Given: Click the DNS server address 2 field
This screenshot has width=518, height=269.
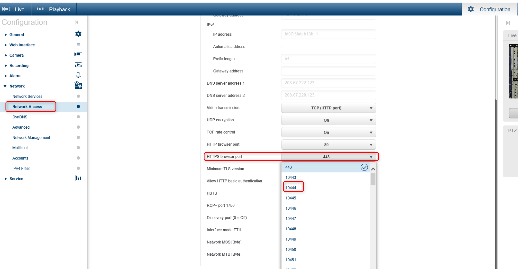Looking at the screenshot, I should click(x=328, y=95).
